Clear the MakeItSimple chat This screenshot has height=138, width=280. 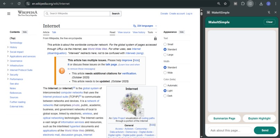[270, 22]
